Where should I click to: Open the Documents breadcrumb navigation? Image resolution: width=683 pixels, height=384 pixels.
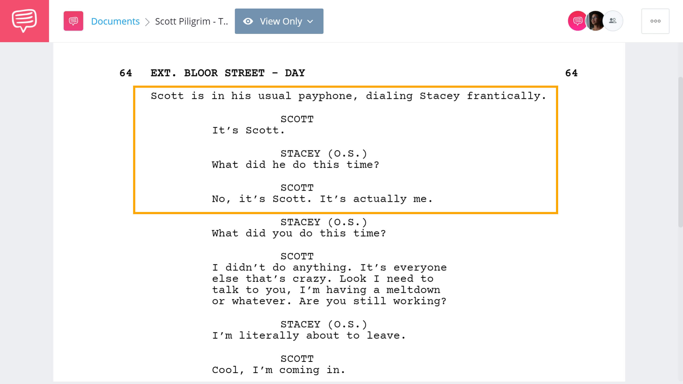[115, 21]
